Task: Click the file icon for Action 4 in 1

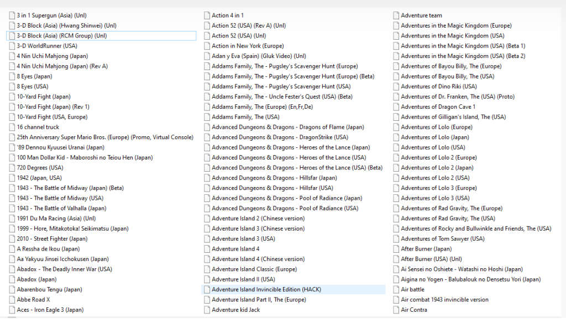Action: pos(207,15)
